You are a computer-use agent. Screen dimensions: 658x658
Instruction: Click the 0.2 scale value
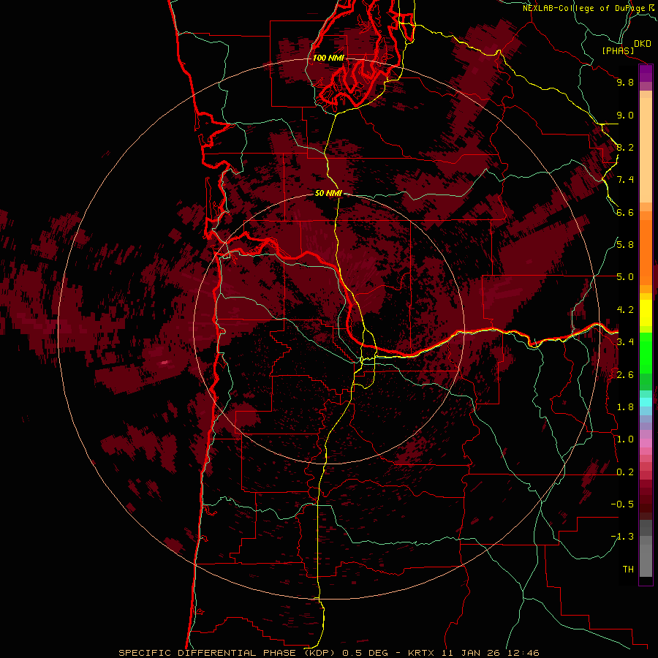coord(625,472)
